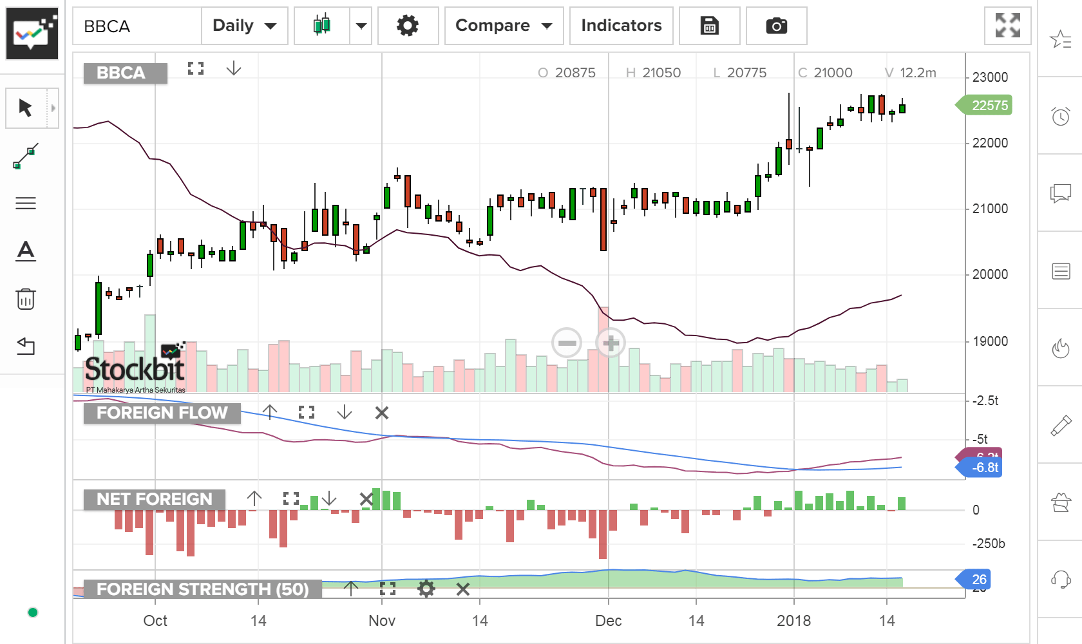This screenshot has width=1082, height=644.
Task: Close the FOREIGN FLOW panel
Action: [x=381, y=413]
